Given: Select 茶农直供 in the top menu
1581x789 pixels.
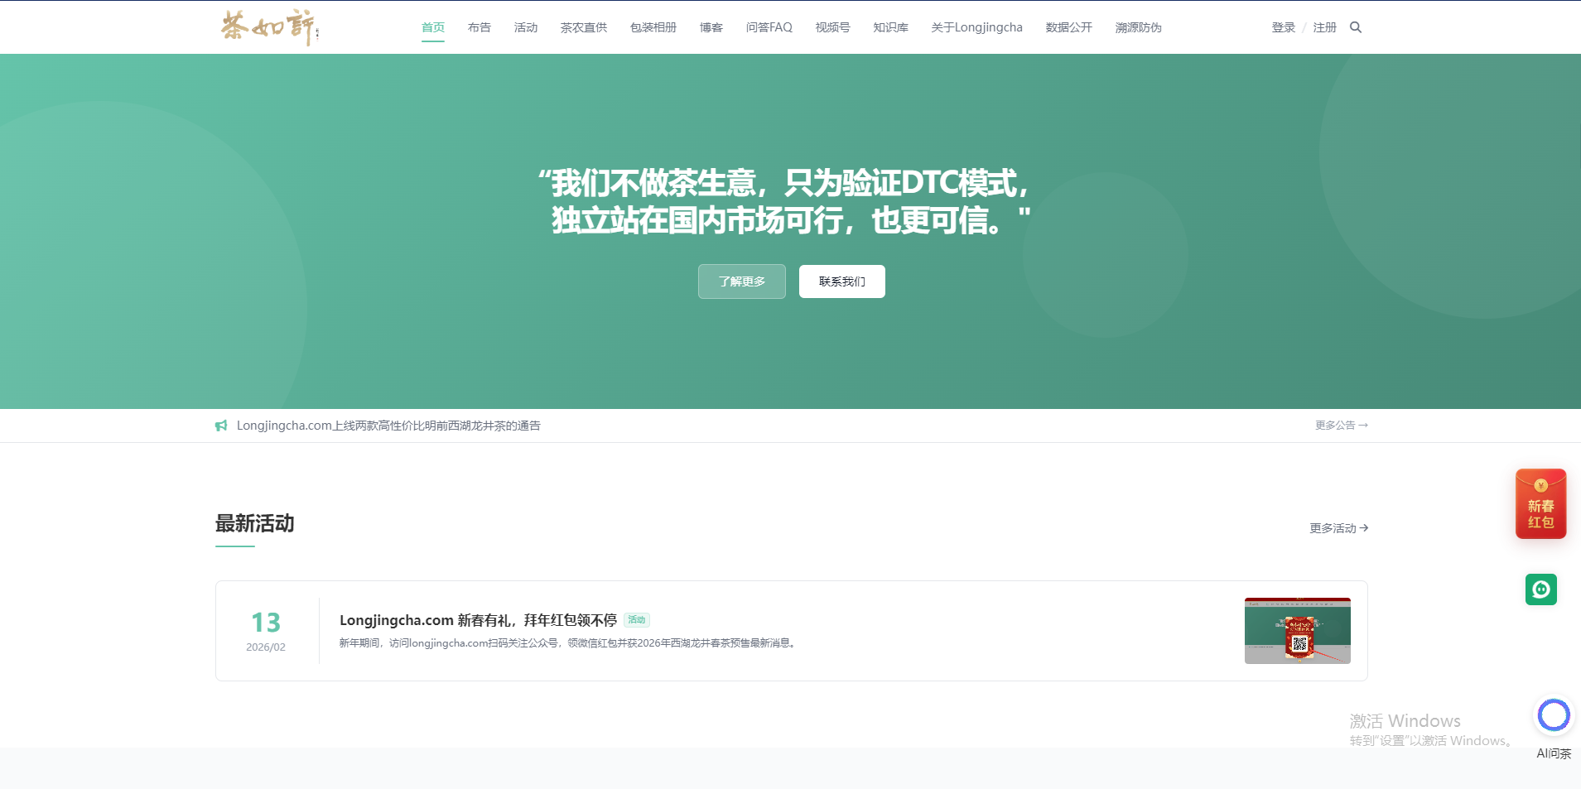Looking at the screenshot, I should pyautogui.click(x=584, y=27).
